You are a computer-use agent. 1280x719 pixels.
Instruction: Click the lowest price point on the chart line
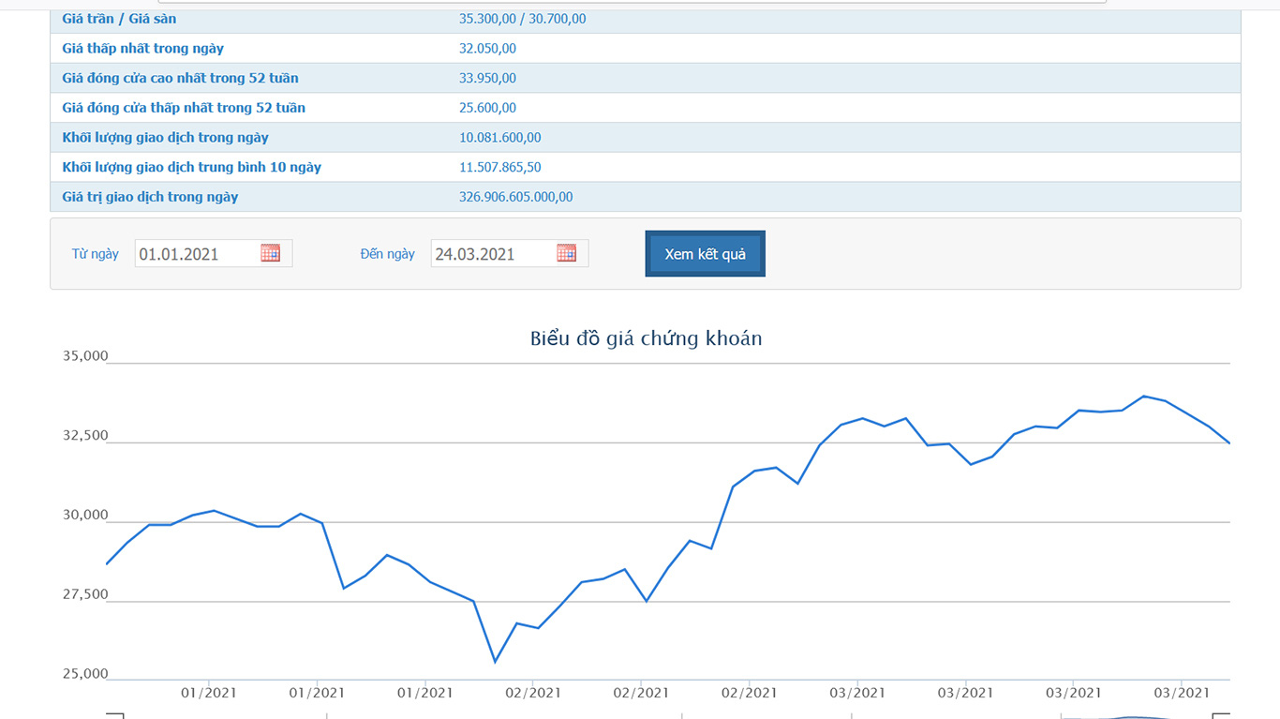[495, 662]
